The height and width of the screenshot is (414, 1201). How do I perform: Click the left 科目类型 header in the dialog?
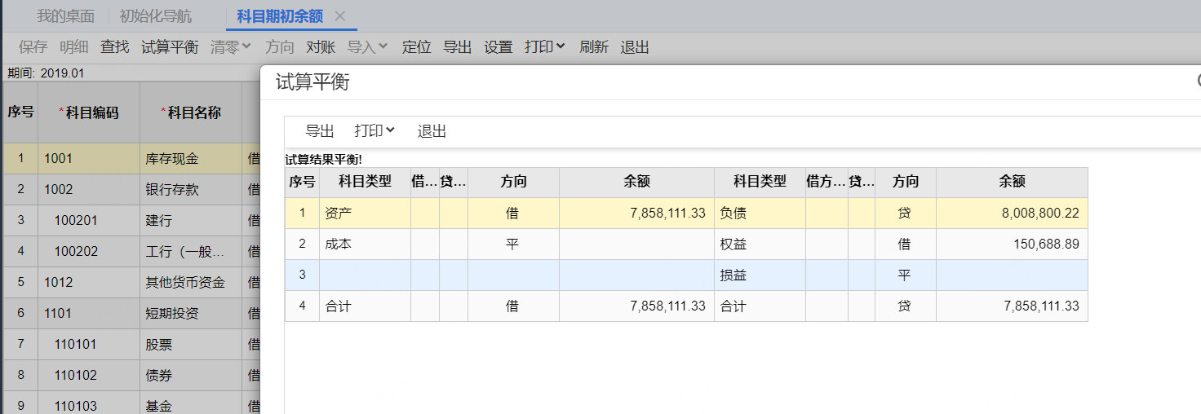click(365, 182)
